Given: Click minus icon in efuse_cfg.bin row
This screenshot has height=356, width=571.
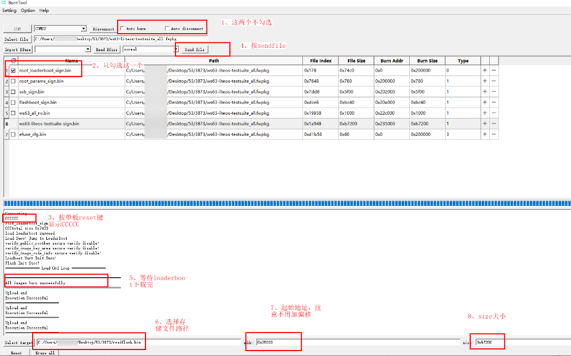Looking at the screenshot, I should click(494, 134).
